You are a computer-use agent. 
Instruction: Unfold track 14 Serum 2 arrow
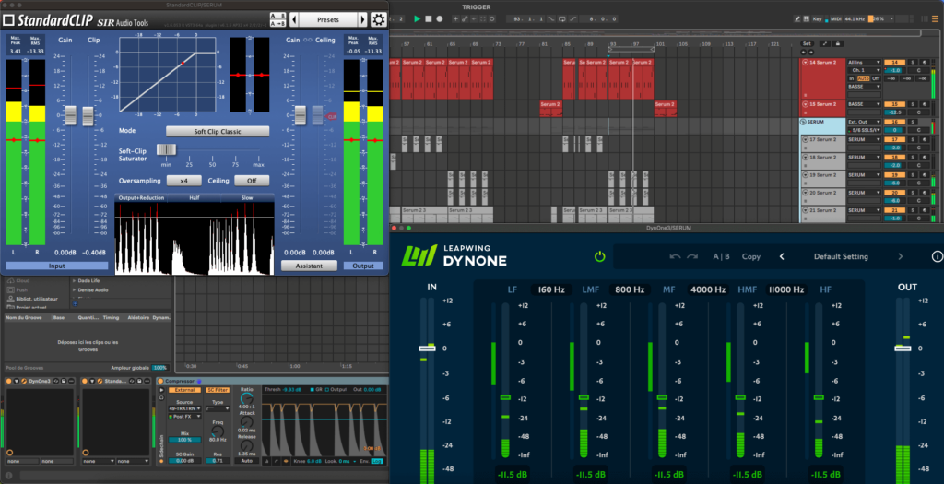tap(805, 62)
